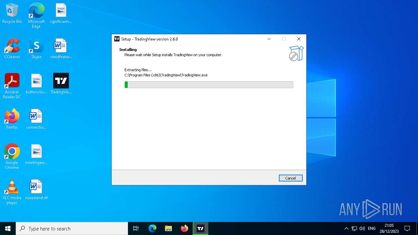Close the TradingView Setup window
418x235 pixels.
point(298,39)
